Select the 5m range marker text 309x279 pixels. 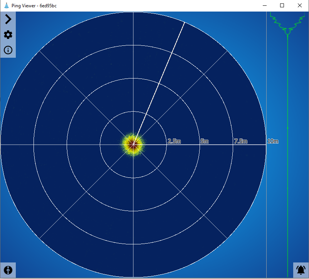(204, 141)
